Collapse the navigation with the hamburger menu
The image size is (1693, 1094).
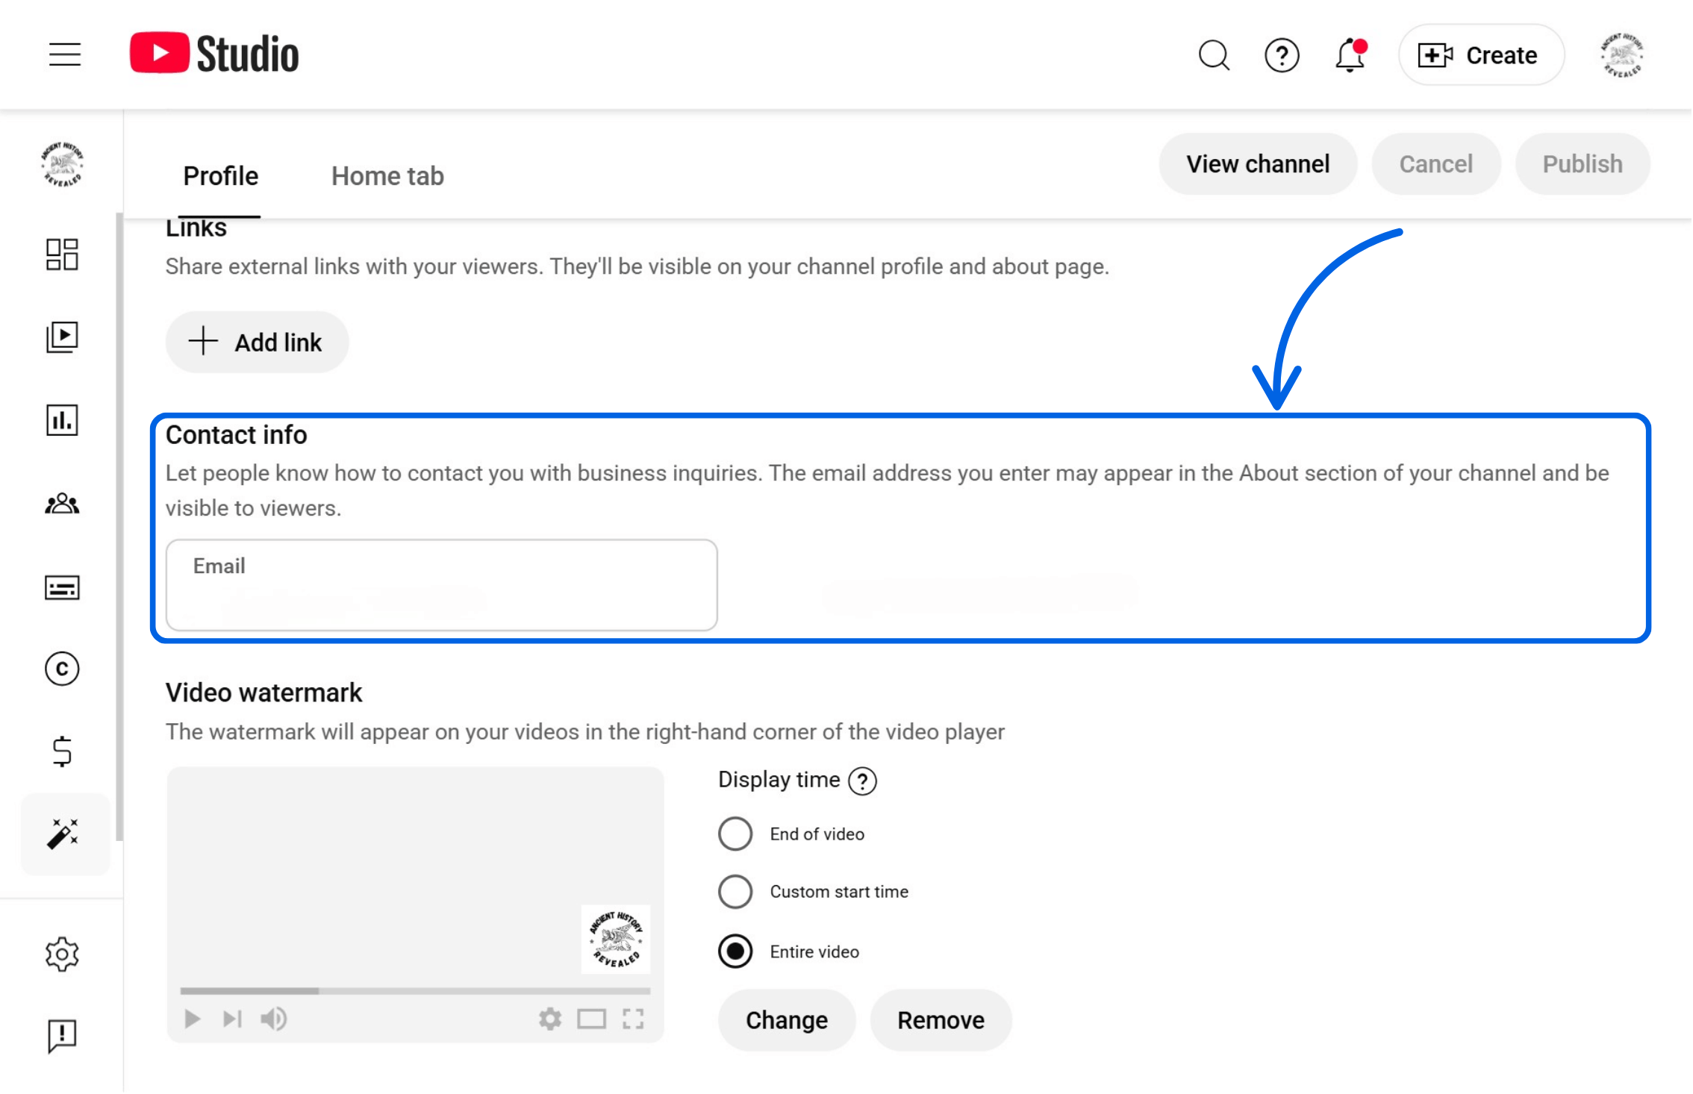pyautogui.click(x=63, y=54)
